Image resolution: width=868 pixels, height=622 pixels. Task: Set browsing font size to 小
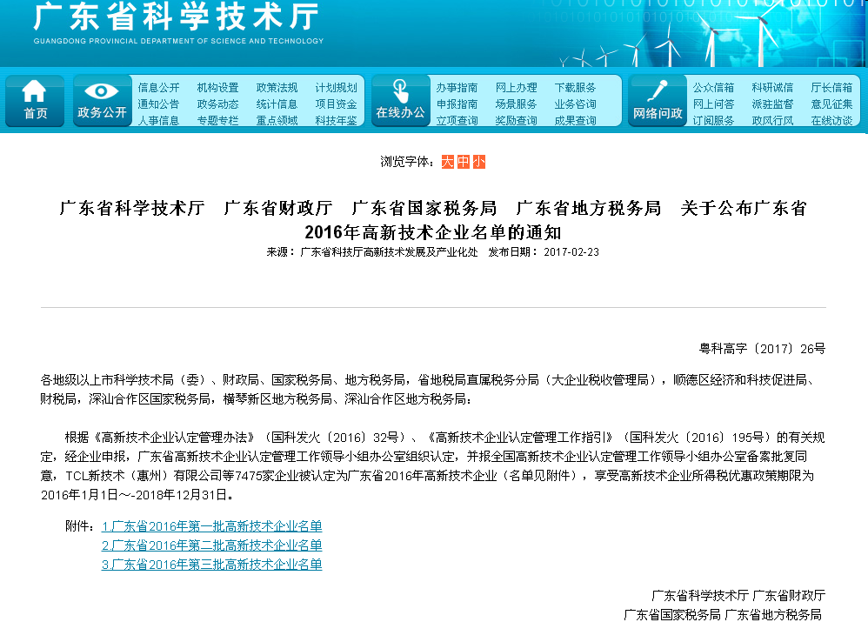[x=479, y=162]
